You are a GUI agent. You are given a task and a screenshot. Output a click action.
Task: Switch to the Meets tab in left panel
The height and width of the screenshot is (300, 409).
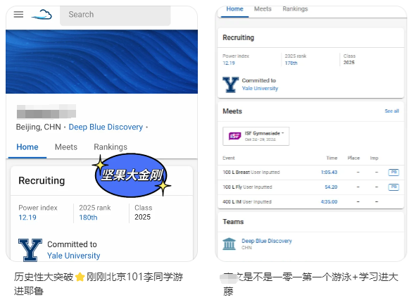tap(66, 147)
